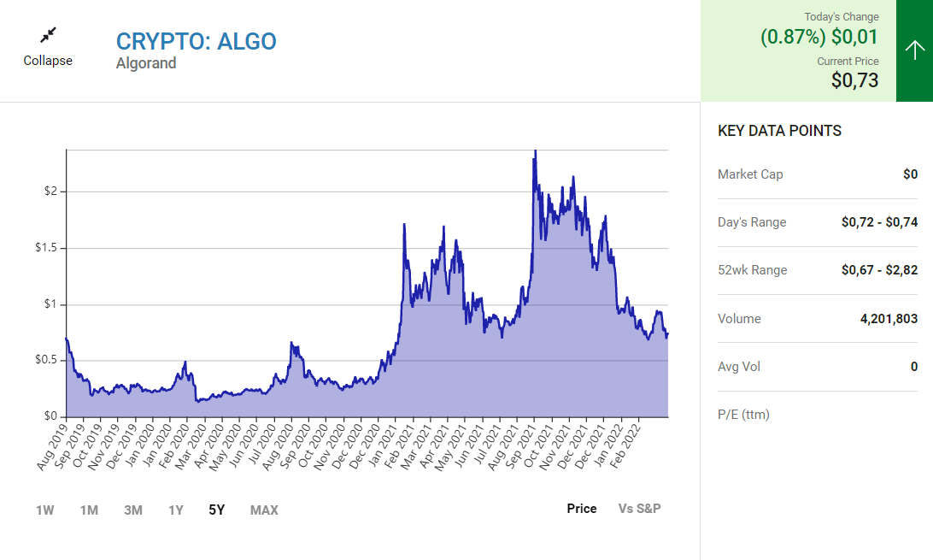Click the $0,72 - $0,74 range value
933x560 pixels.
click(879, 222)
